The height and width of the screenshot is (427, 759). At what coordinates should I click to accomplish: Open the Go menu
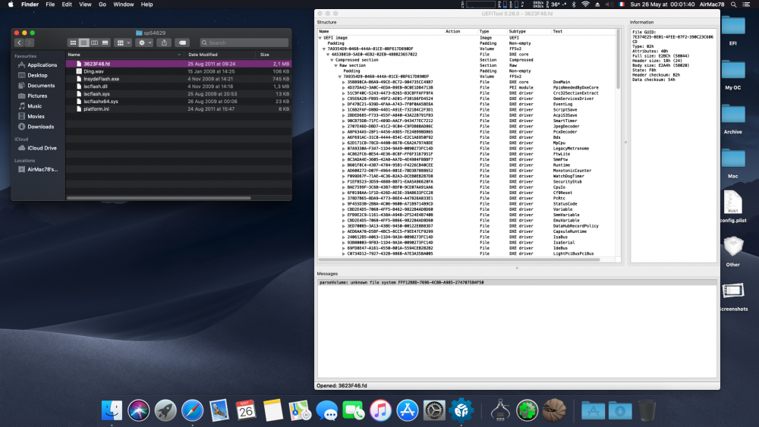(x=102, y=5)
